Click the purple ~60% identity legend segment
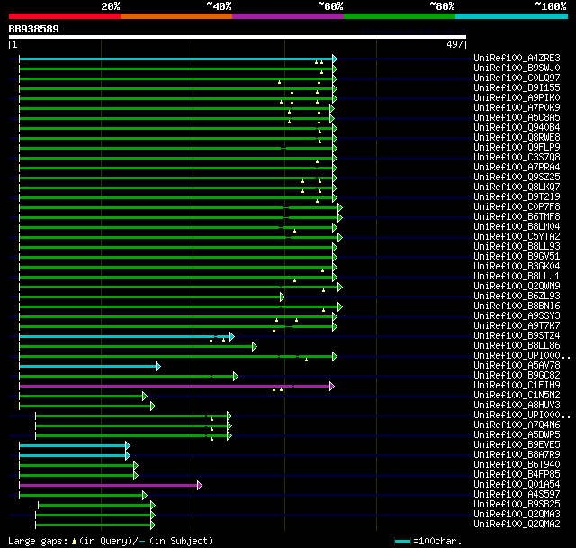This screenshot has width=576, height=548. click(288, 16)
